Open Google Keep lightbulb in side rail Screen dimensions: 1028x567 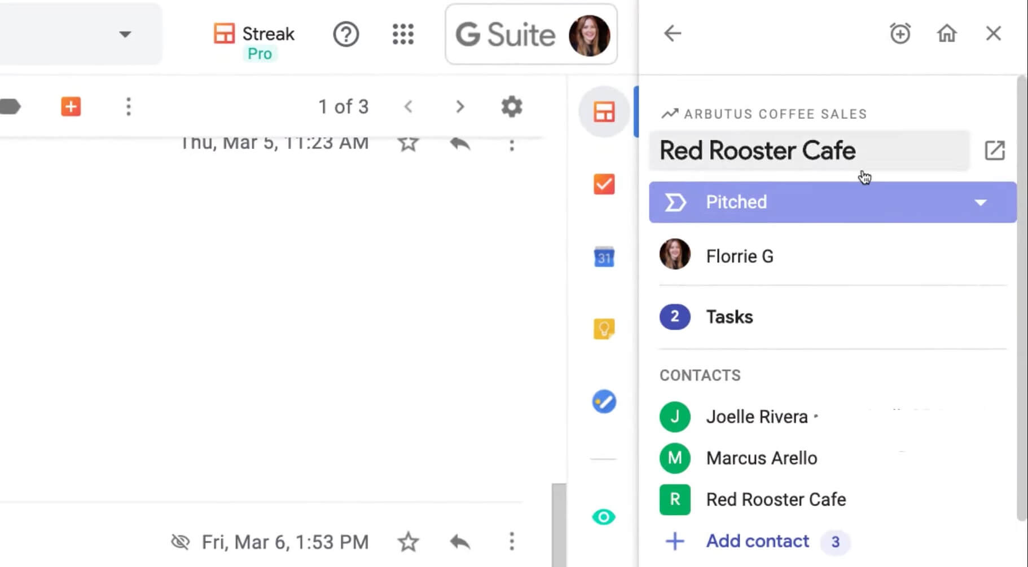click(604, 329)
